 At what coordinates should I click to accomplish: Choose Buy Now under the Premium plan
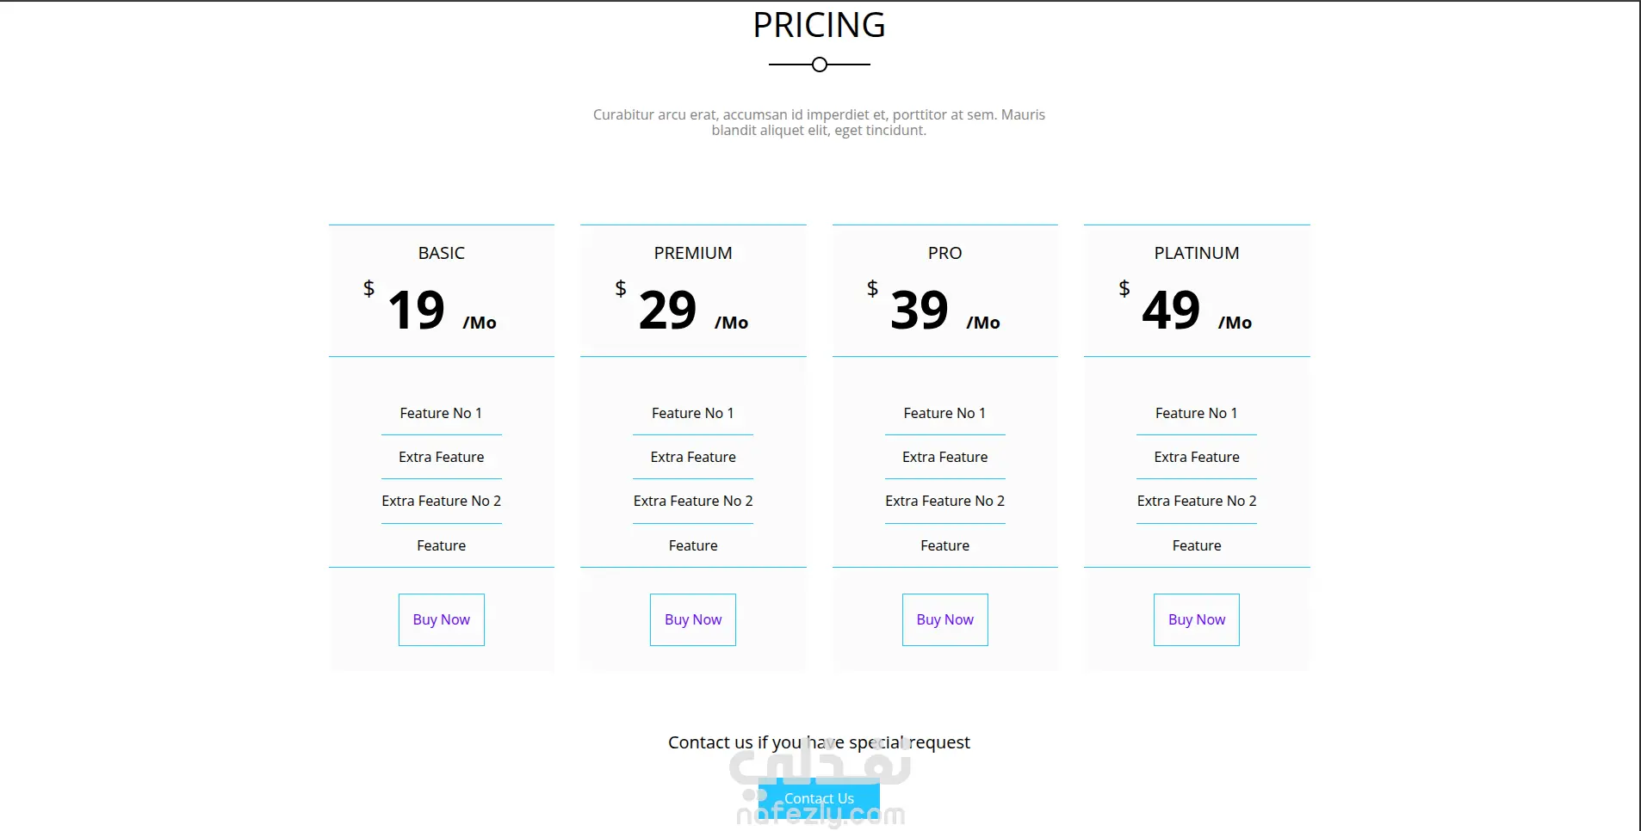[x=693, y=619]
